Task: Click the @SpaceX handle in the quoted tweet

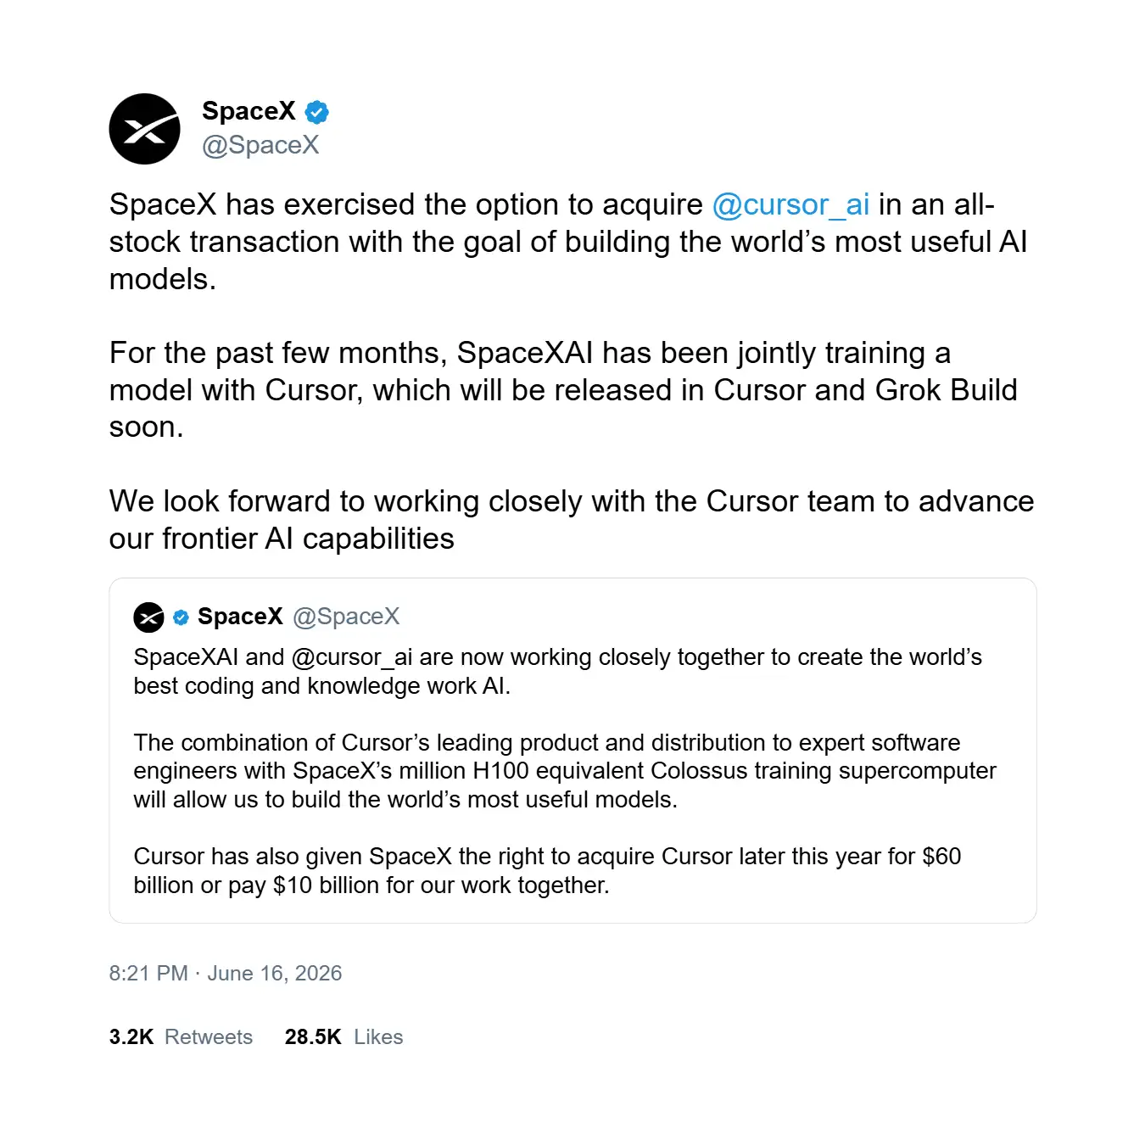Action: pos(346,617)
